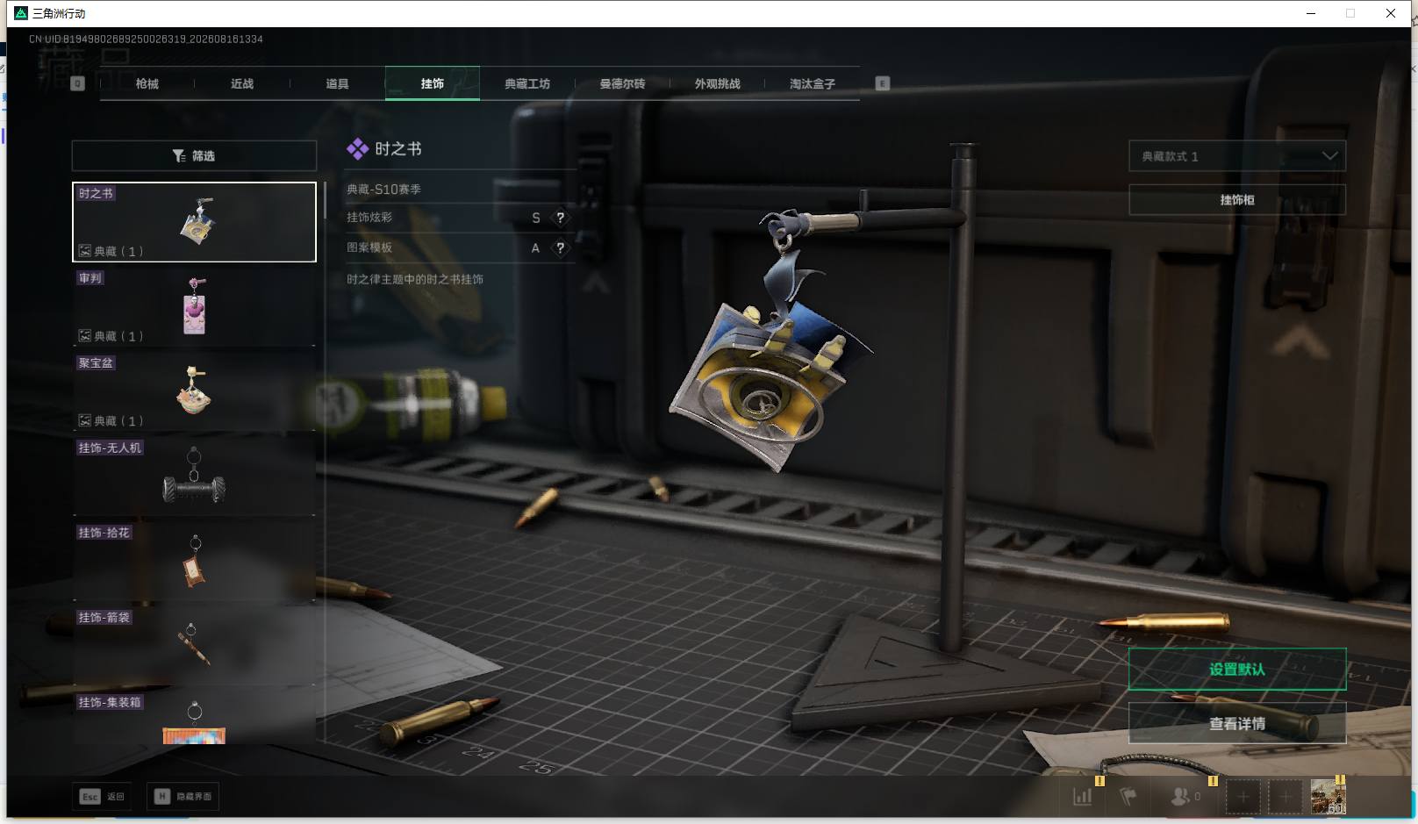The height and width of the screenshot is (824, 1418).
Task: Click the collection icon on 时之书 item
Action: pyautogui.click(x=85, y=251)
